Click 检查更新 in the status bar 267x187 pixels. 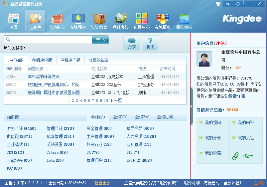[x=102, y=183]
